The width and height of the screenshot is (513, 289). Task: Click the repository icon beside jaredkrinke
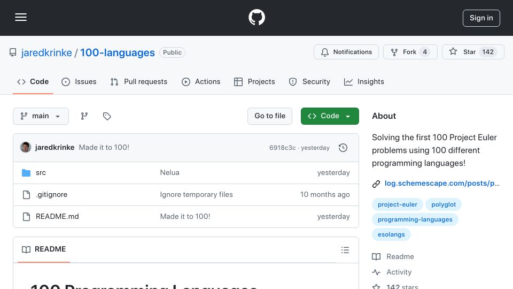click(13, 52)
